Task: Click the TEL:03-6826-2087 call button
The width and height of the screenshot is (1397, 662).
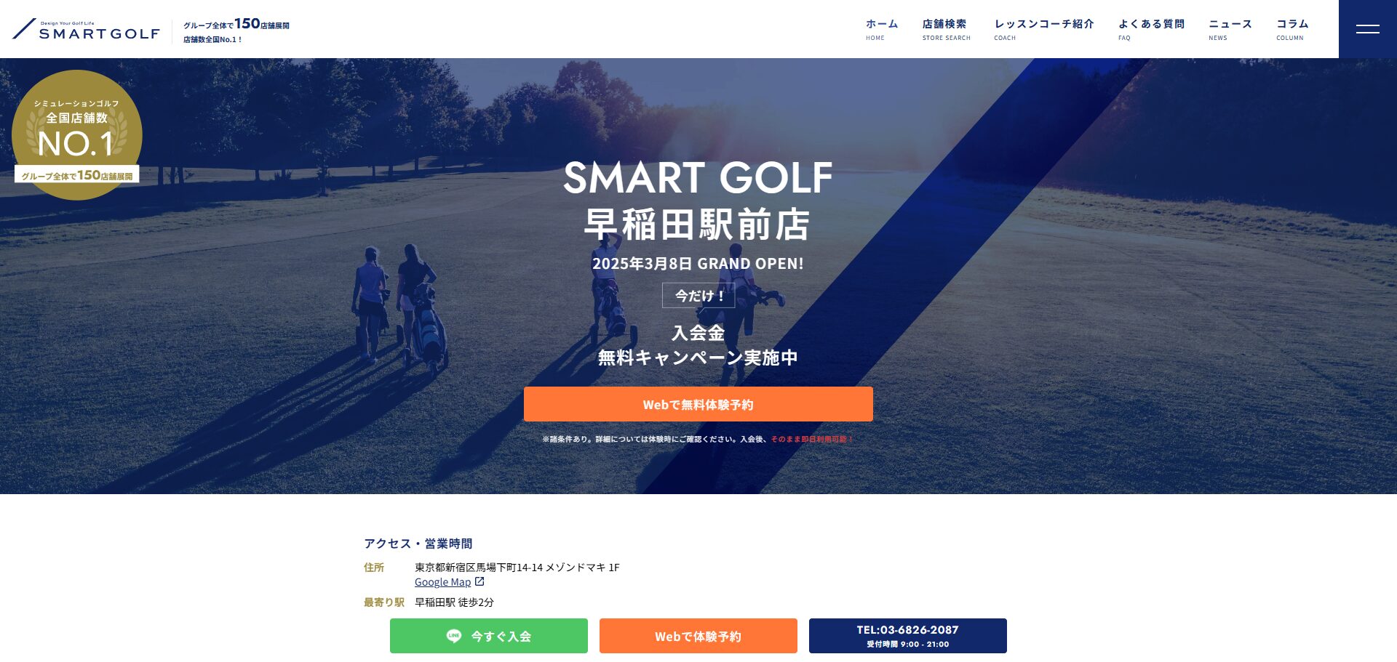Action: (x=908, y=636)
